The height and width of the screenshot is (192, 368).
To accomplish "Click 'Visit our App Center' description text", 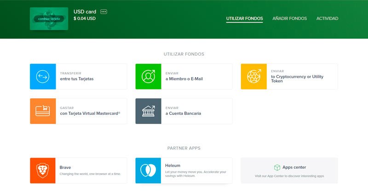I will point(289,176).
